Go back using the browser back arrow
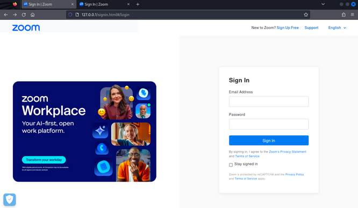 6,15
